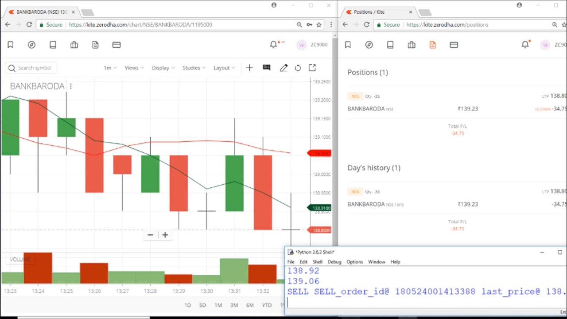Open Positions document icon in chart window

(95, 45)
